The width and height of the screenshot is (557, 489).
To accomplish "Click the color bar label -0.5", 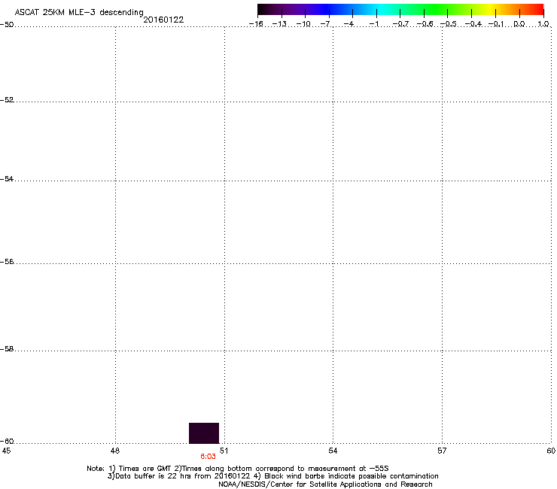I will 449,24.
